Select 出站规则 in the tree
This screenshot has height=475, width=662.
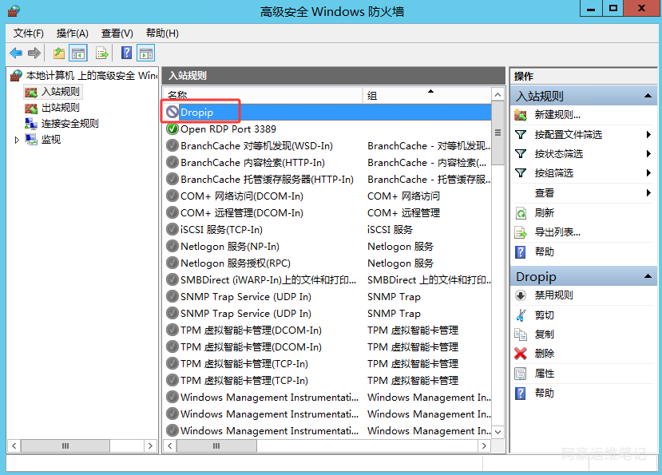(x=61, y=108)
